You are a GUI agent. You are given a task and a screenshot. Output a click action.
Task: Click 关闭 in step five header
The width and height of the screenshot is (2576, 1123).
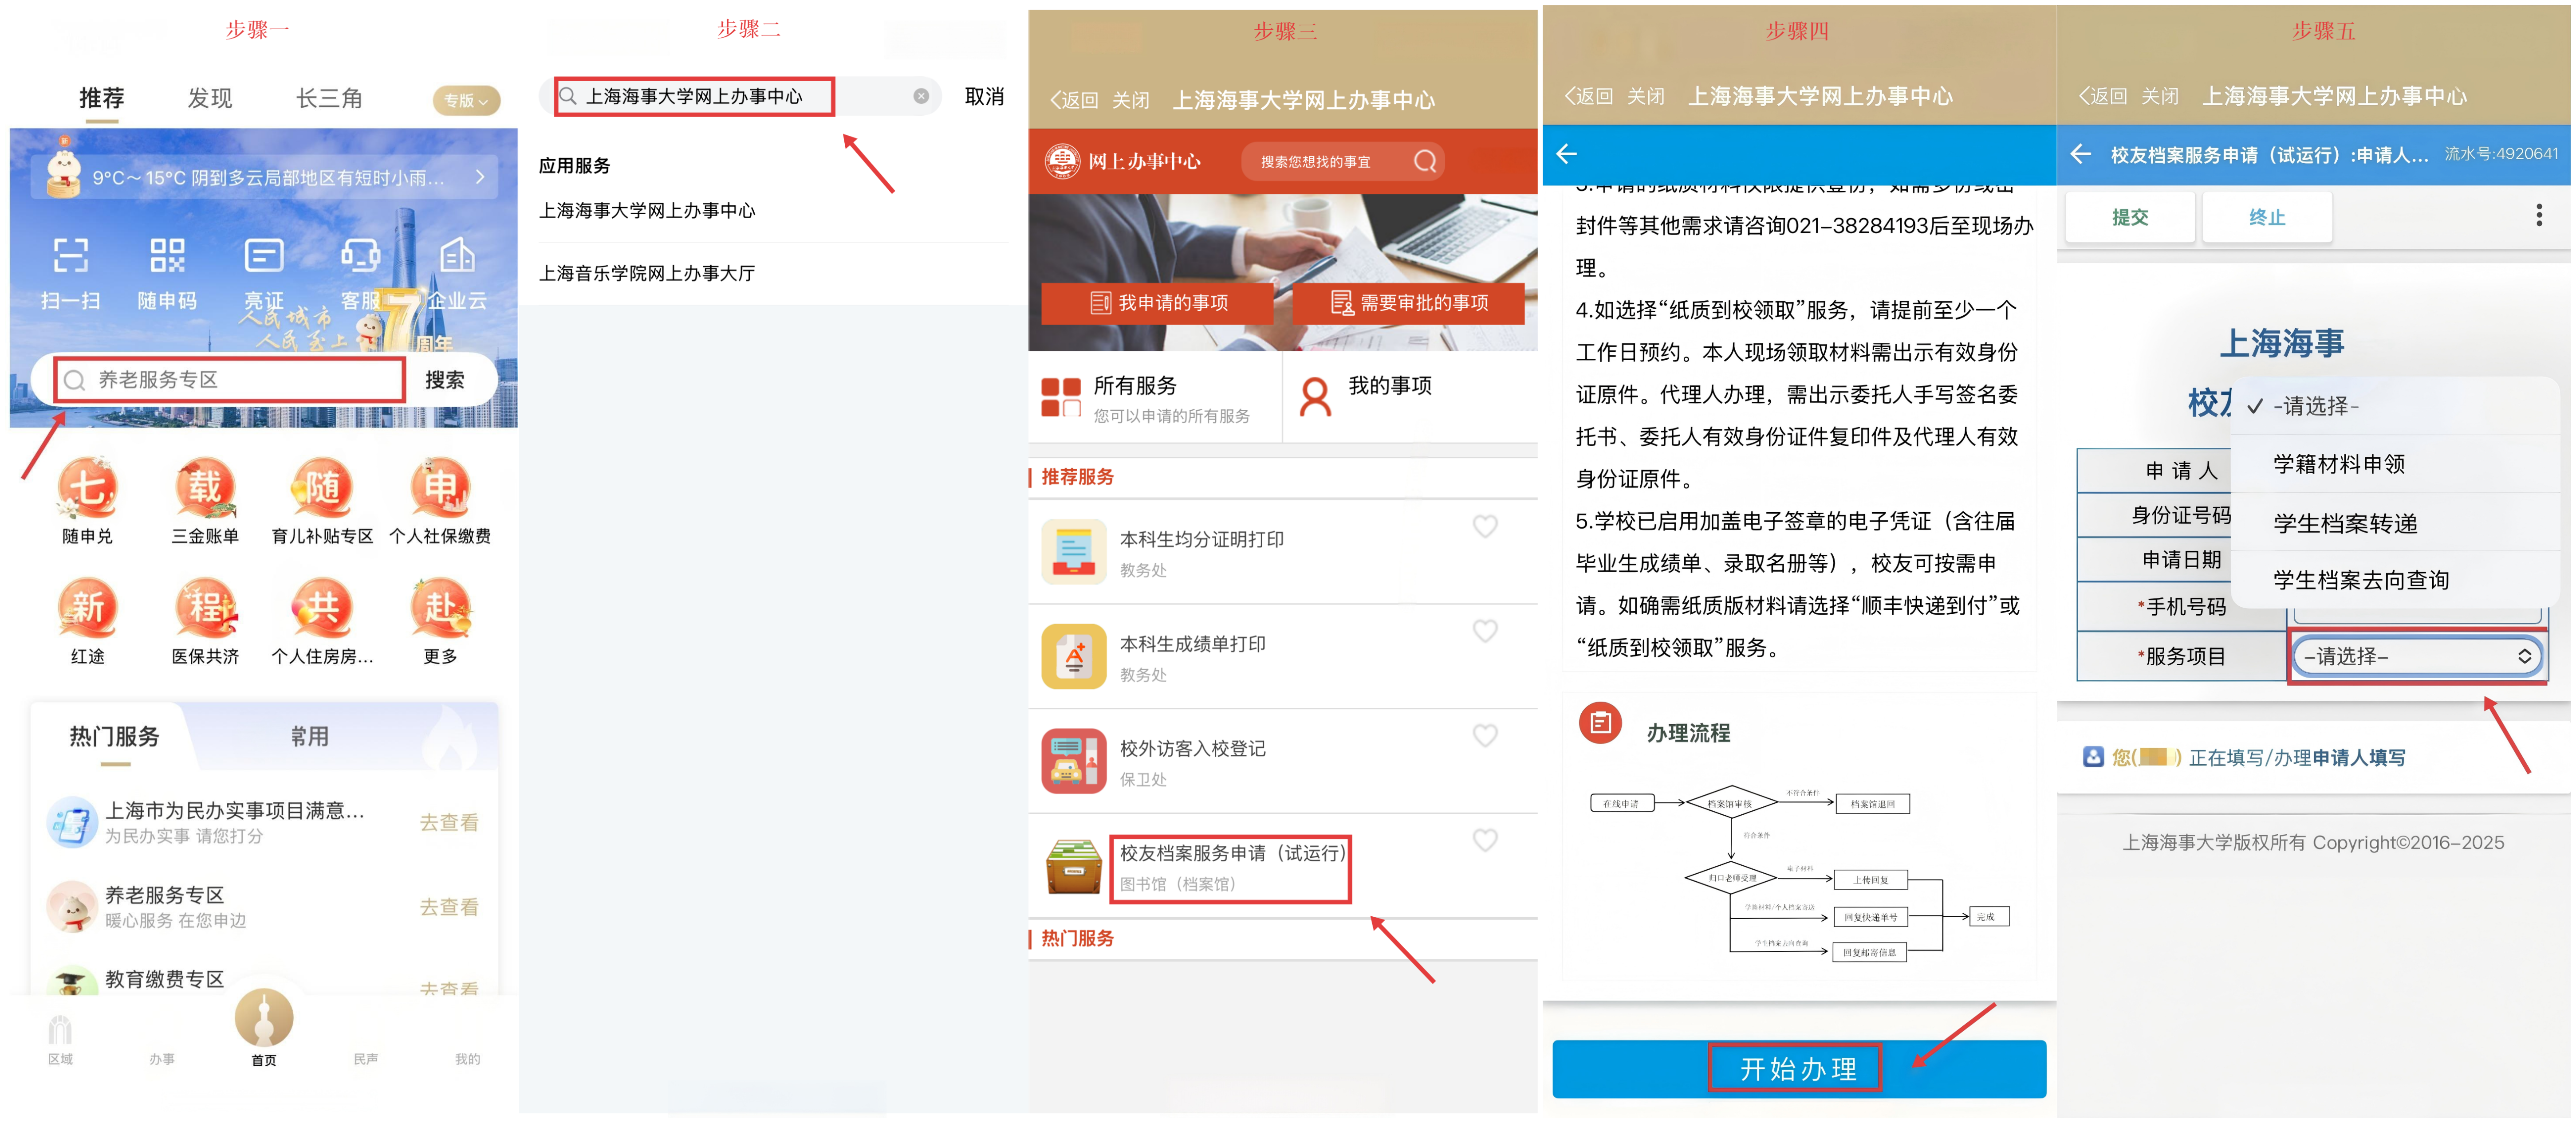click(x=2160, y=96)
